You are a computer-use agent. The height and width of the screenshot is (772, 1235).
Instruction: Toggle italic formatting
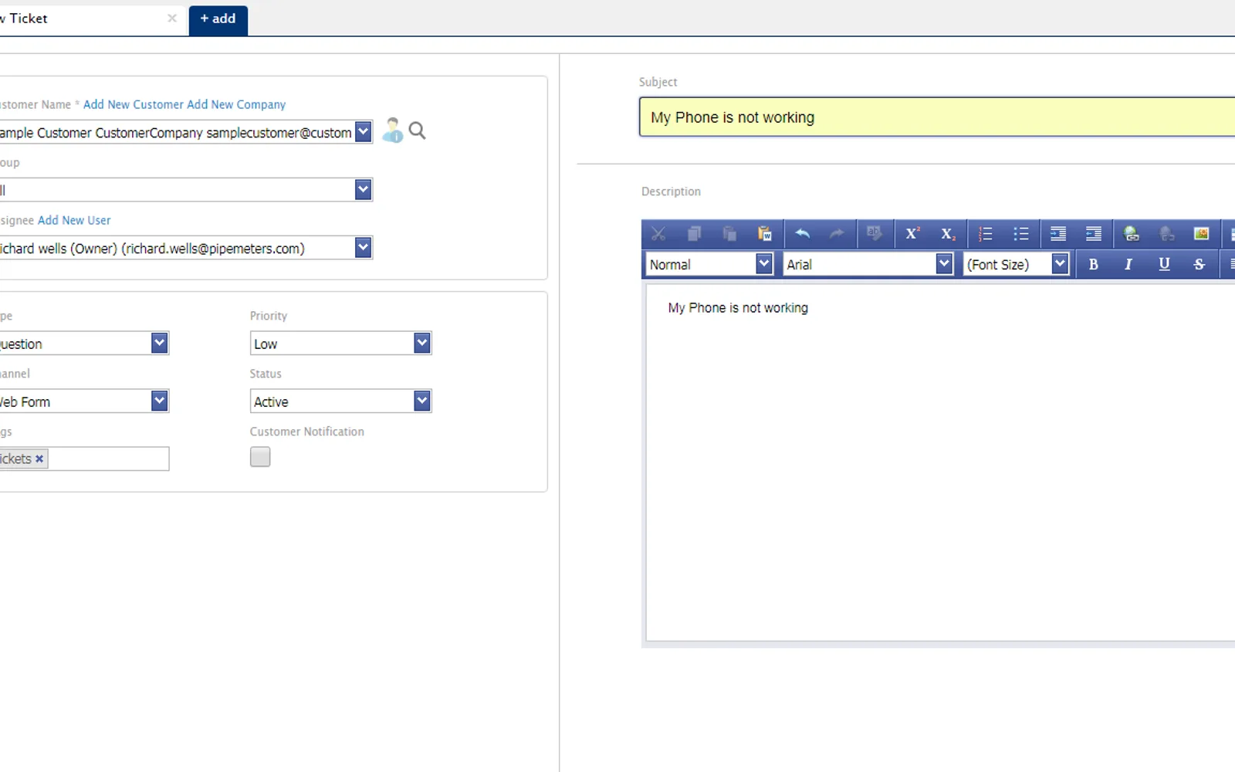(1128, 265)
